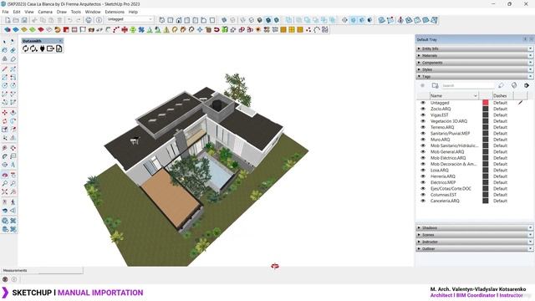Hide the Herrería.ARQ tag
Image resolution: width=535 pixels, height=301 pixels.
[423, 176]
